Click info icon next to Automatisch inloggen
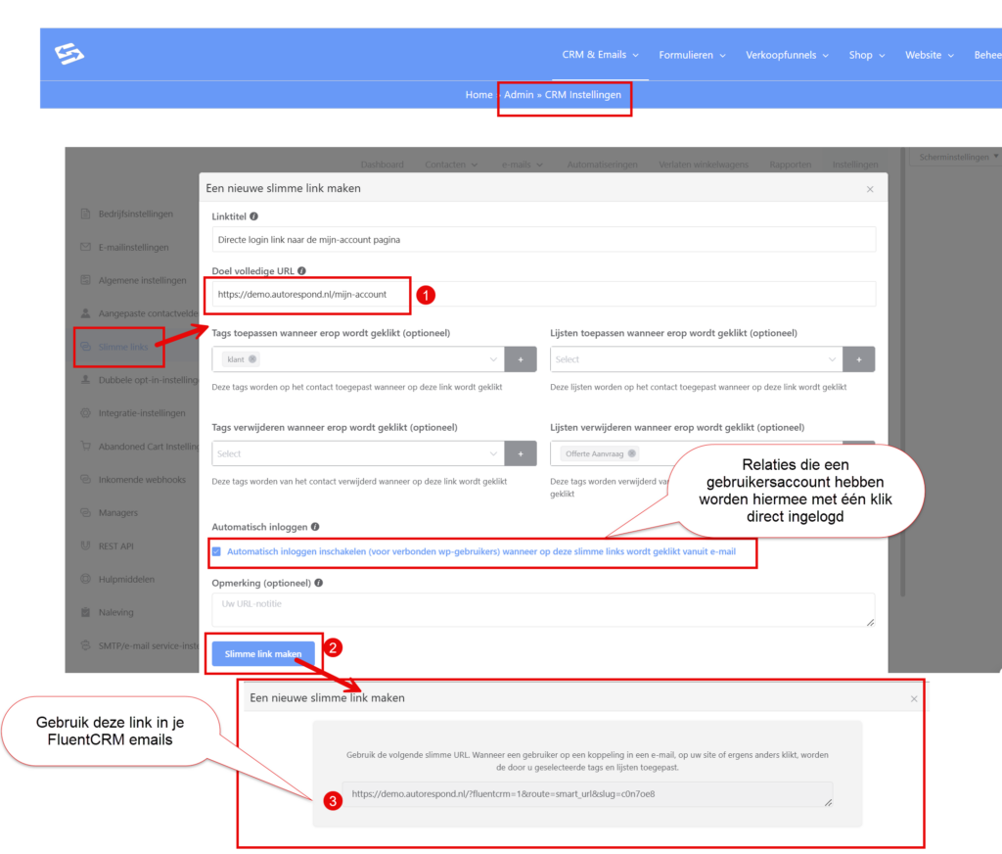The image size is (1002, 854). pyautogui.click(x=315, y=527)
